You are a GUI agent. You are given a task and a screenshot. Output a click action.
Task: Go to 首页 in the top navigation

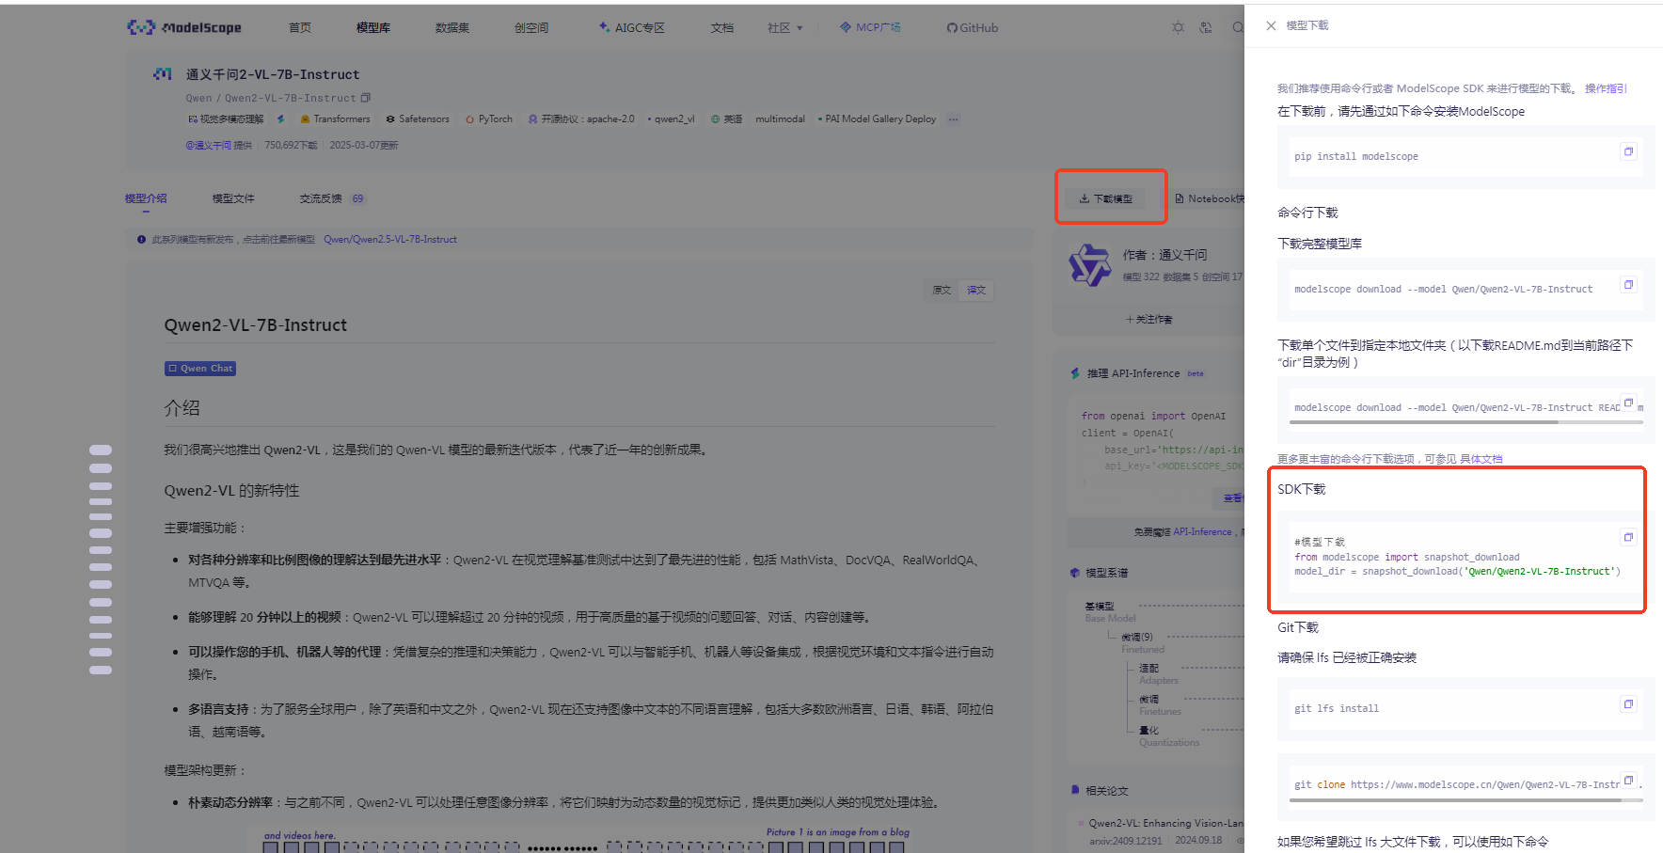point(300,28)
